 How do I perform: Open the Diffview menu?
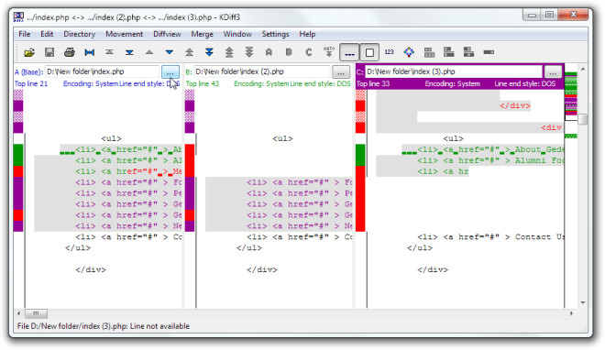click(167, 34)
